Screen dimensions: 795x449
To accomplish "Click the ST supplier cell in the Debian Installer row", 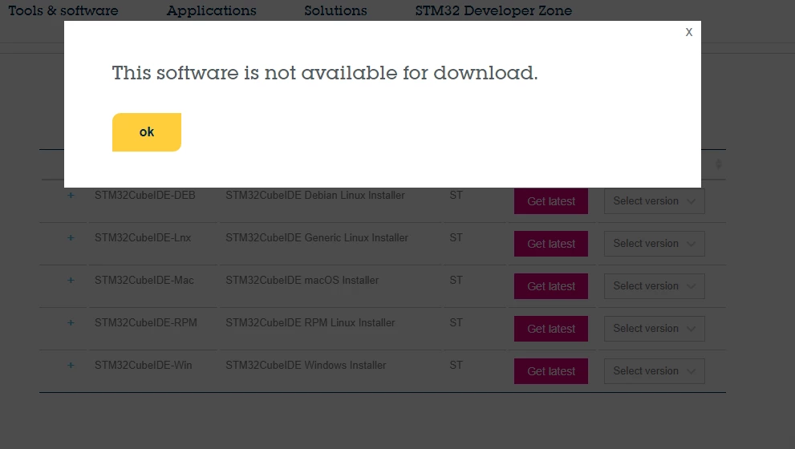I will 456,196.
